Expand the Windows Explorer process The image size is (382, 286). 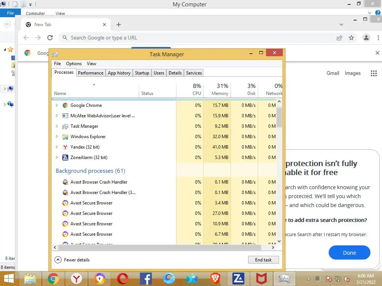(x=57, y=137)
